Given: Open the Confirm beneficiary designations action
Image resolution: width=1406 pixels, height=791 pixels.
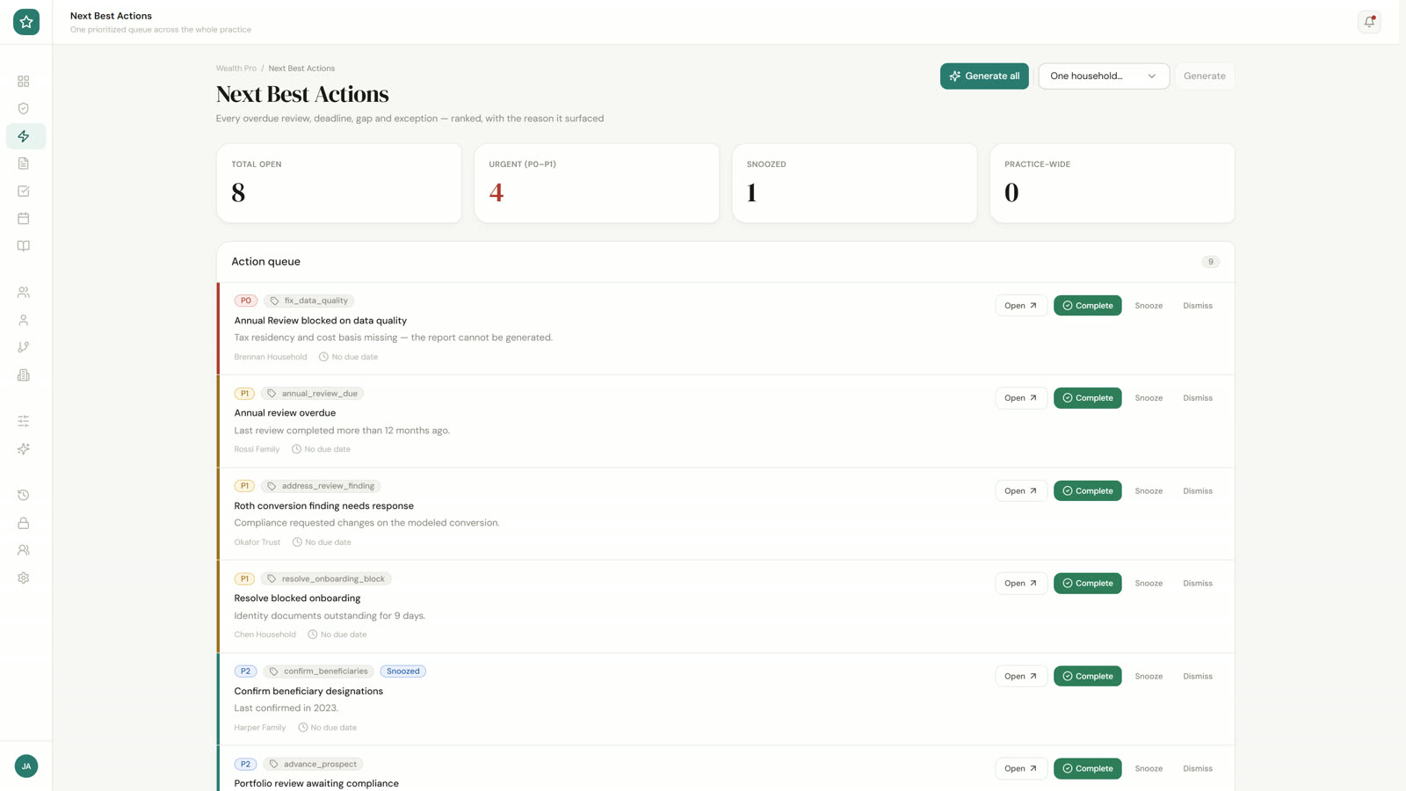Looking at the screenshot, I should (x=1020, y=677).
